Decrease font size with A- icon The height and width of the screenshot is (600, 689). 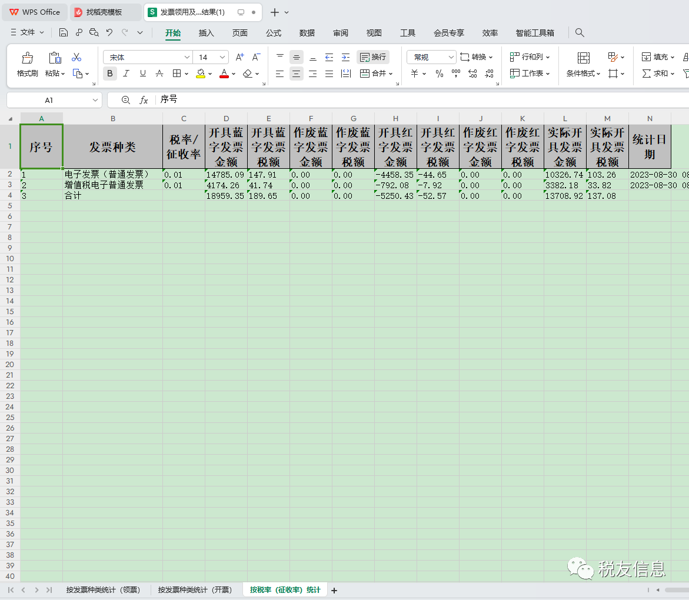click(256, 57)
